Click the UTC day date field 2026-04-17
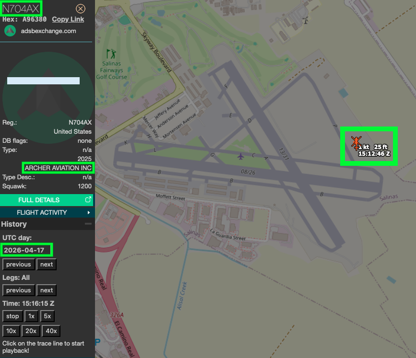 [26, 250]
